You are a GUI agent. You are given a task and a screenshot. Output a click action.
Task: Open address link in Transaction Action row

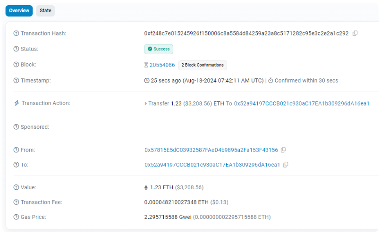tap(301, 103)
